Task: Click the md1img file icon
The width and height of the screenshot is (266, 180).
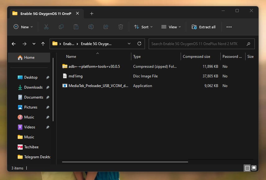Action: [x=65, y=76]
